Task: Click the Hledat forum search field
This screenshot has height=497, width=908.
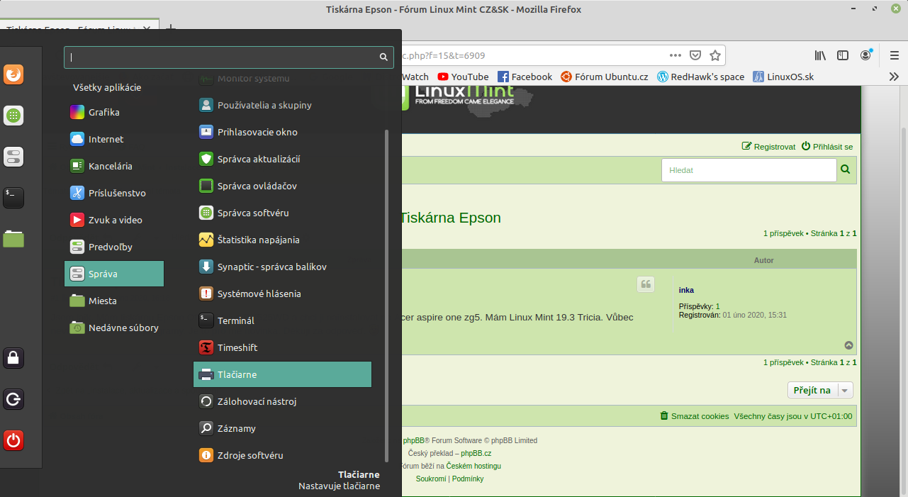Action: coord(749,170)
